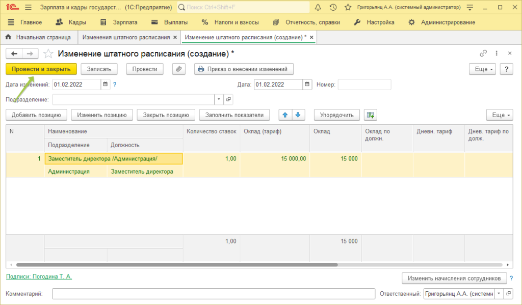
Task: Open the Подписи: Погодина Т. А. link
Action: coord(39,276)
